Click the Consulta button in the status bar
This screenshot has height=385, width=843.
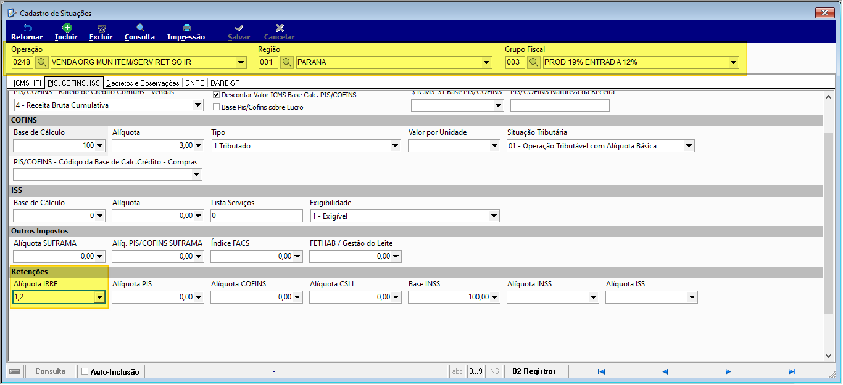click(51, 371)
